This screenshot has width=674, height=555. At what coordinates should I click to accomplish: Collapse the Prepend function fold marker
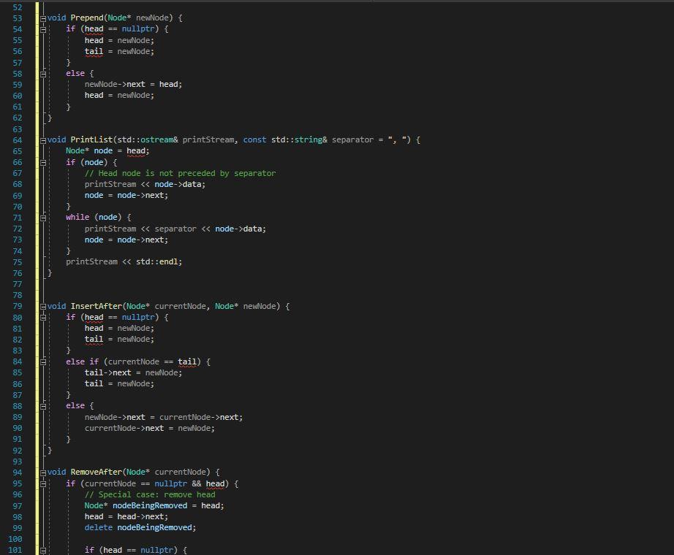(43, 18)
